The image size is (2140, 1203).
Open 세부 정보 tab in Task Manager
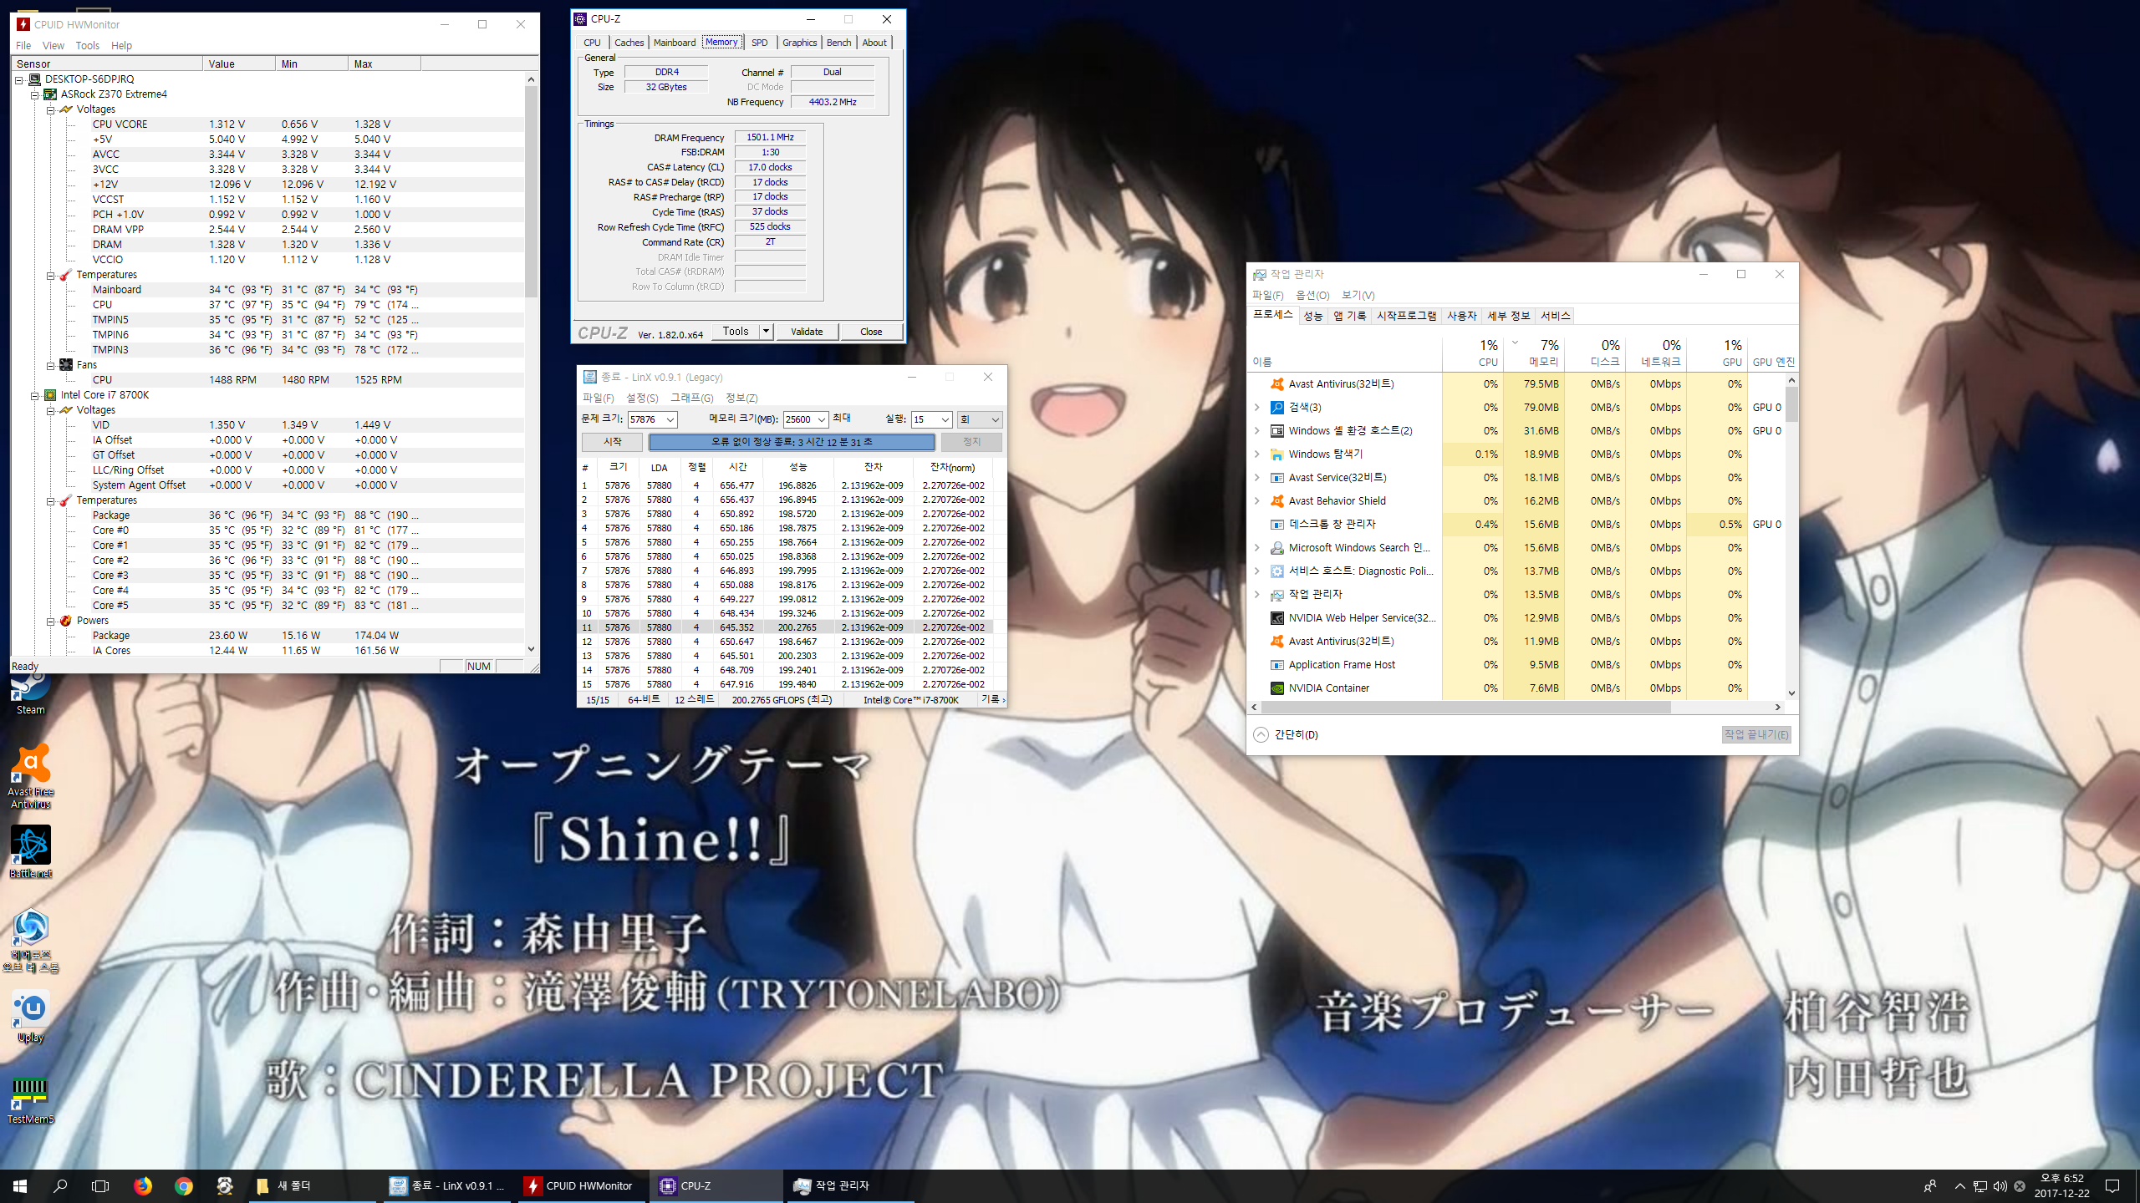pos(1508,316)
